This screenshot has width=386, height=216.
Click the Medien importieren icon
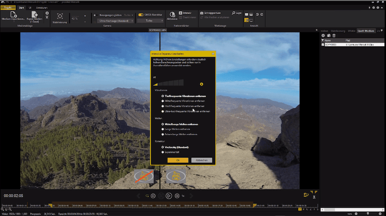point(14,15)
